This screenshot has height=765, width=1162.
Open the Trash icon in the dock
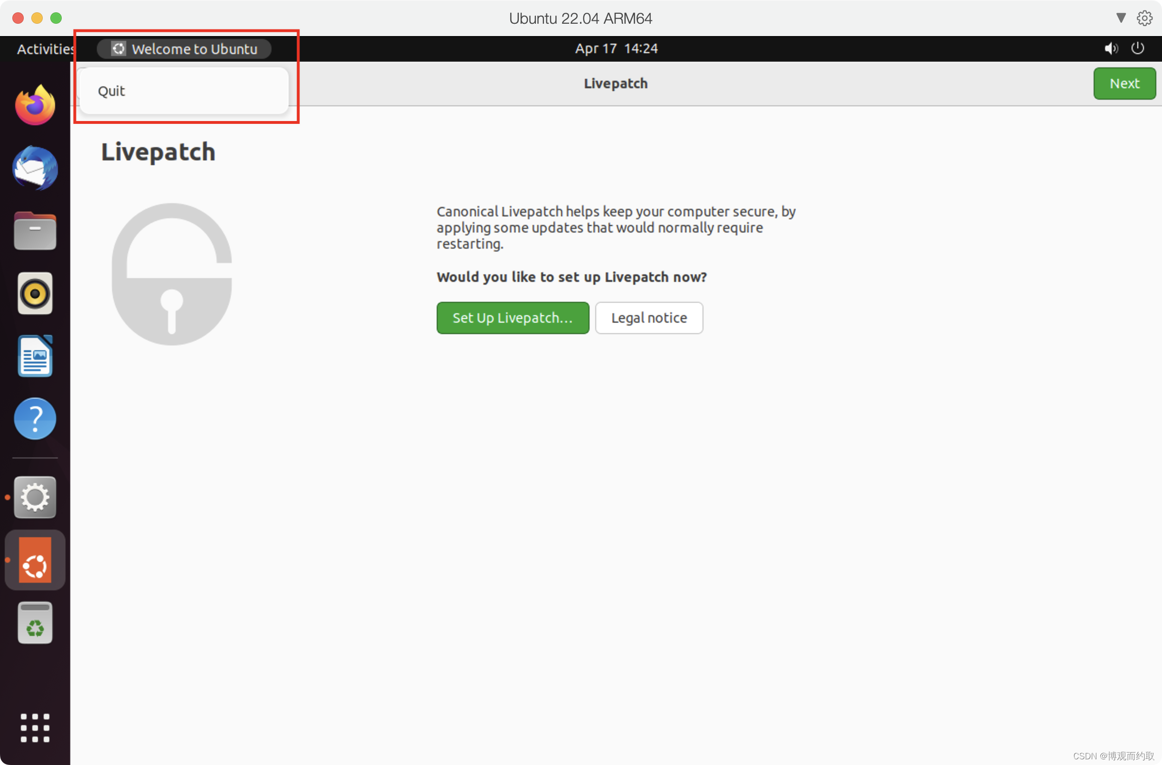[35, 623]
